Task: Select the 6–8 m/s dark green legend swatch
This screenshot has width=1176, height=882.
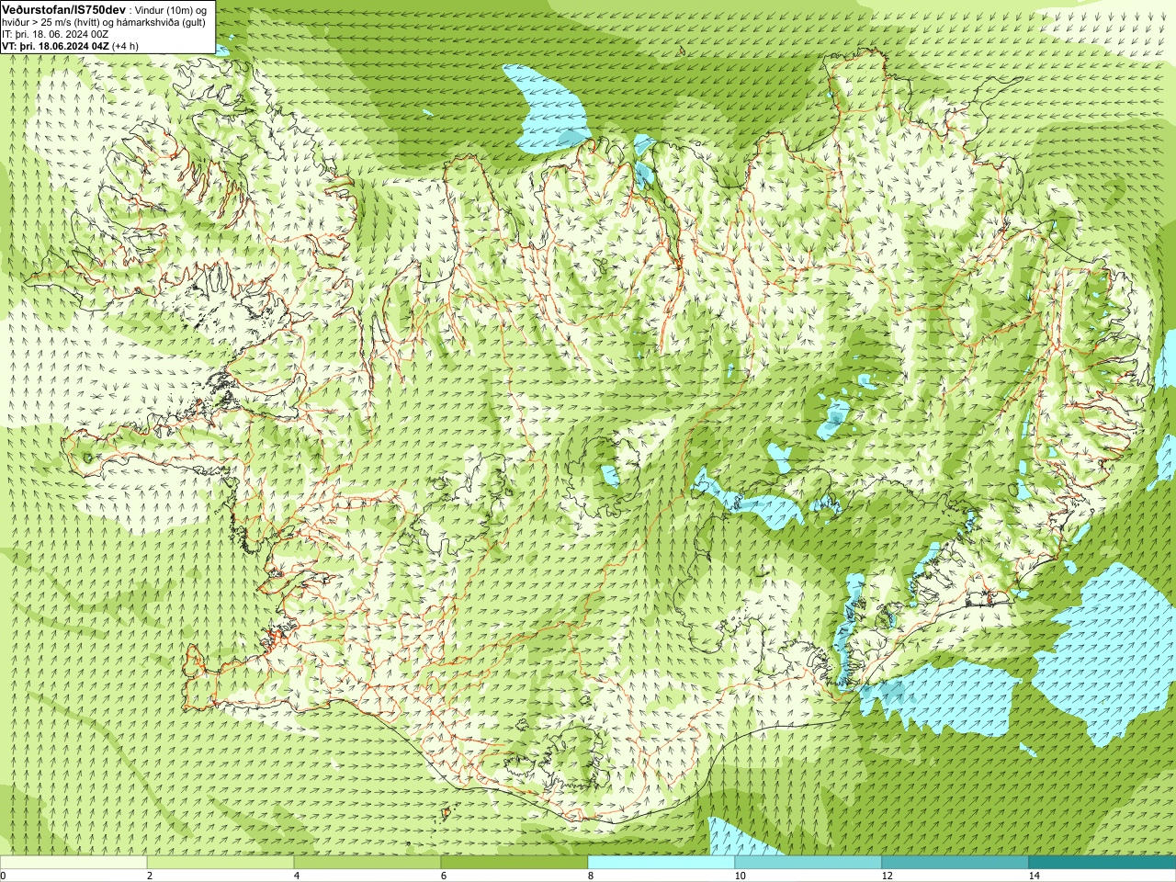Action: [514, 863]
